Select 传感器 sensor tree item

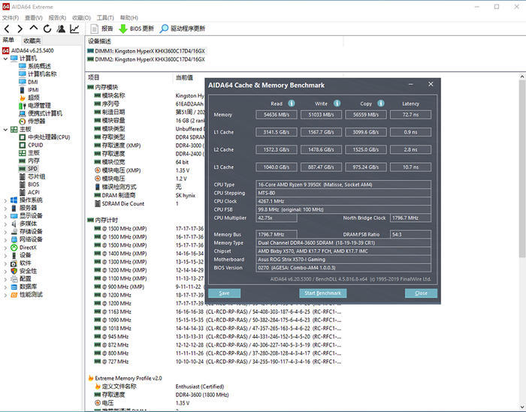(37, 122)
